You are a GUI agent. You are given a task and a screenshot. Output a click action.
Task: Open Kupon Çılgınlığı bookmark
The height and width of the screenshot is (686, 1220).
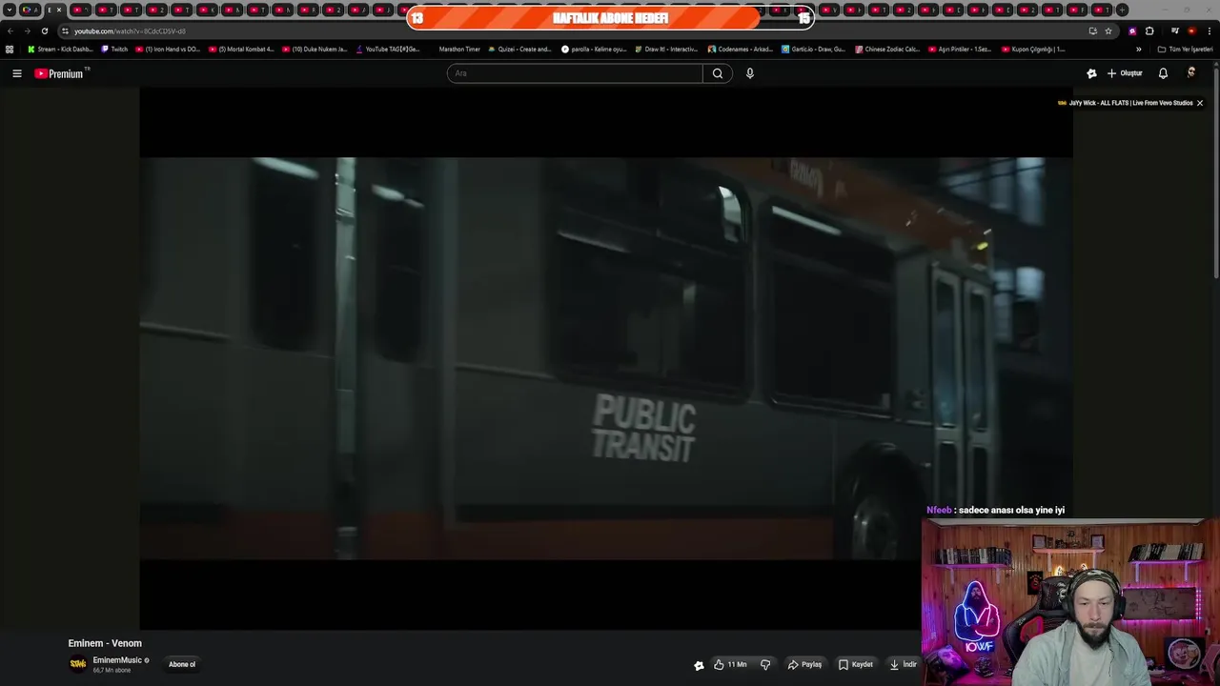coord(1033,50)
